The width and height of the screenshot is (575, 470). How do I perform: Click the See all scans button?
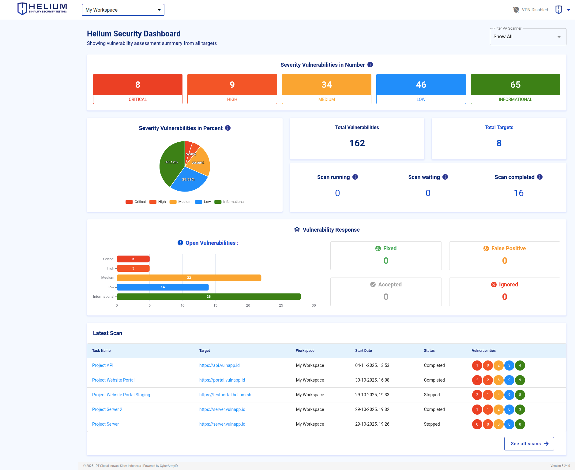529,443
